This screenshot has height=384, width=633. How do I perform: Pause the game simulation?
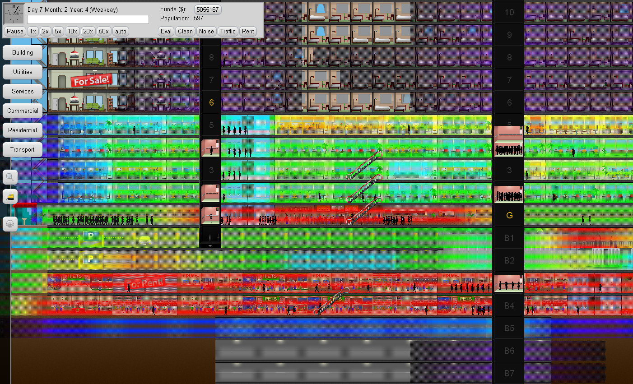(15, 31)
